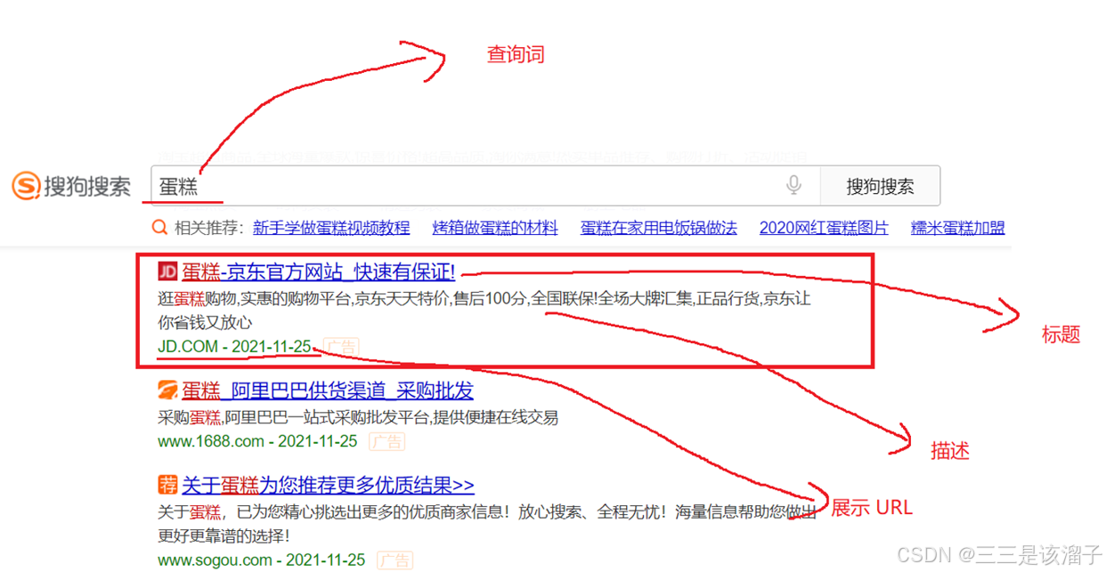Click the 关于蛋糕 recommendation description text

(487, 524)
